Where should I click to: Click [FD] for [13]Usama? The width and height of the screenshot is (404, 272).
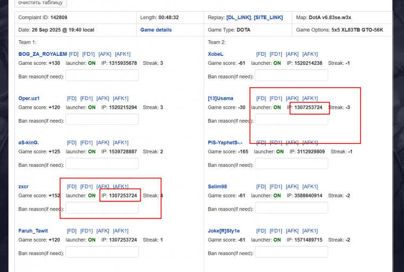pos(261,98)
